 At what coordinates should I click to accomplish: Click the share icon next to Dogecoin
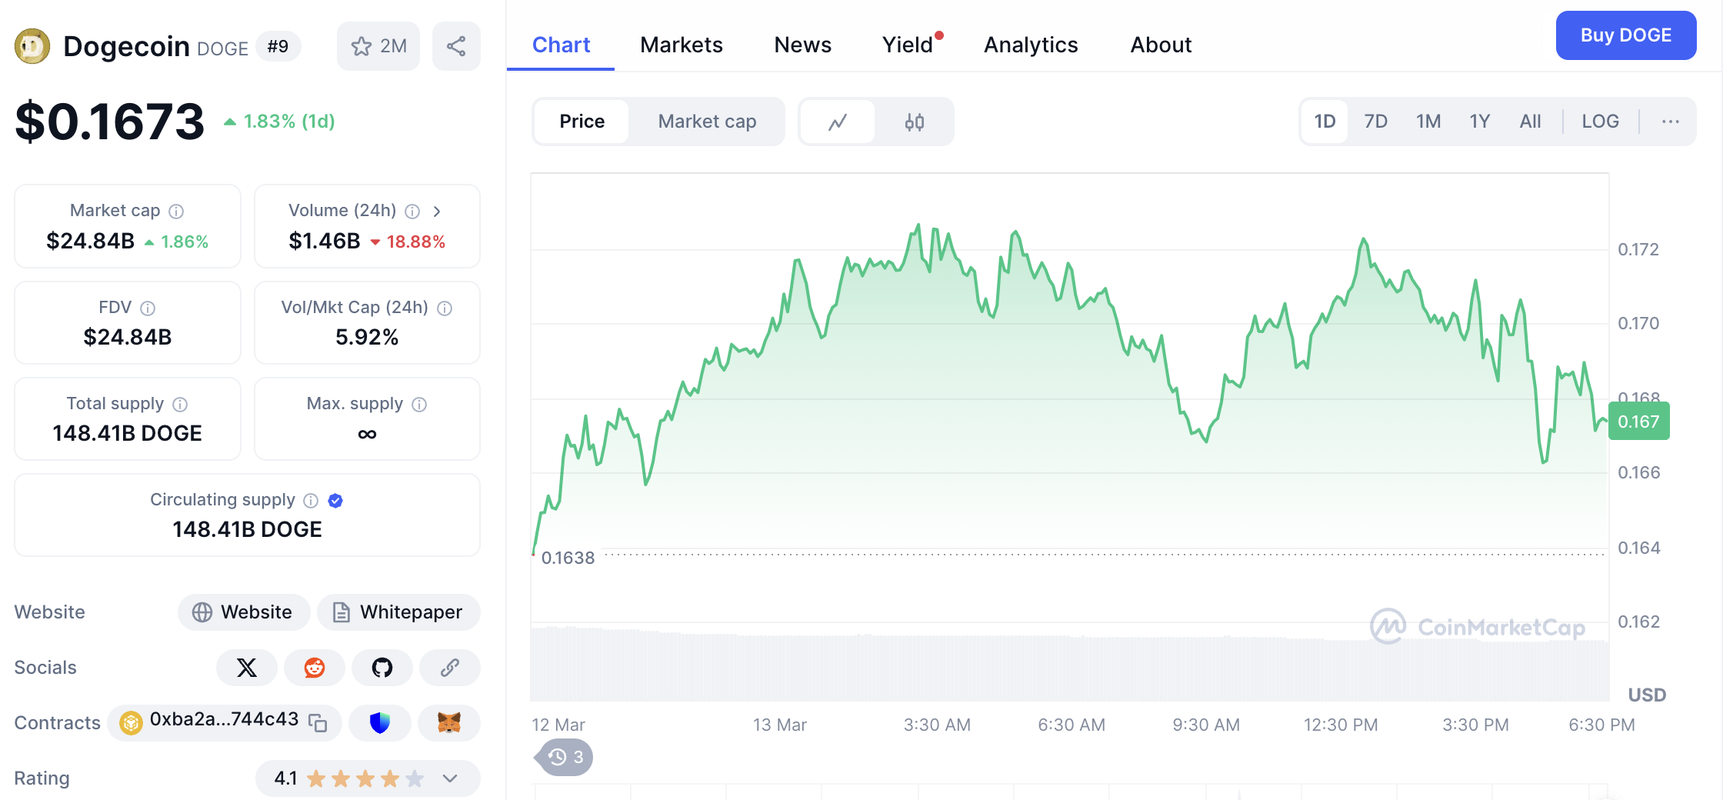(x=456, y=46)
